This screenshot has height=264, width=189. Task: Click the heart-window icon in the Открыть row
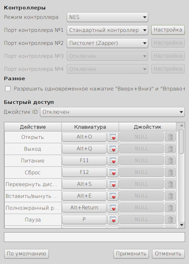click(x=113, y=137)
